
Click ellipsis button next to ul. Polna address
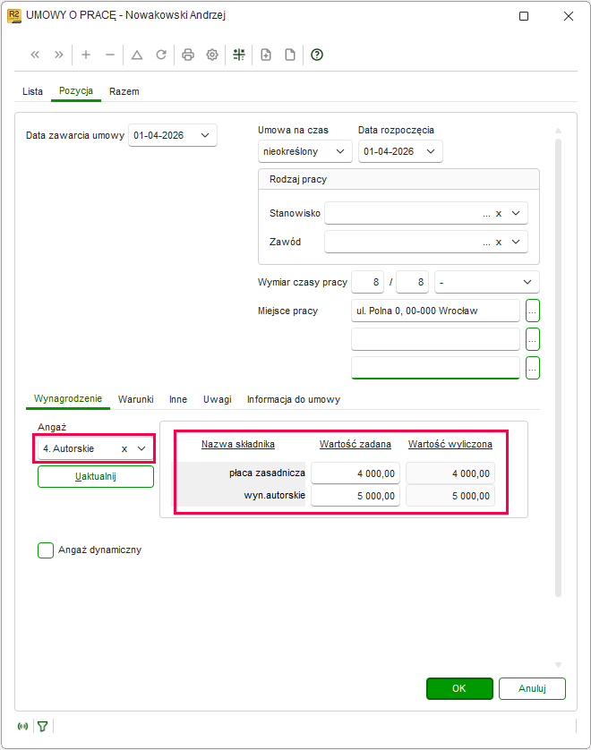coord(533,311)
